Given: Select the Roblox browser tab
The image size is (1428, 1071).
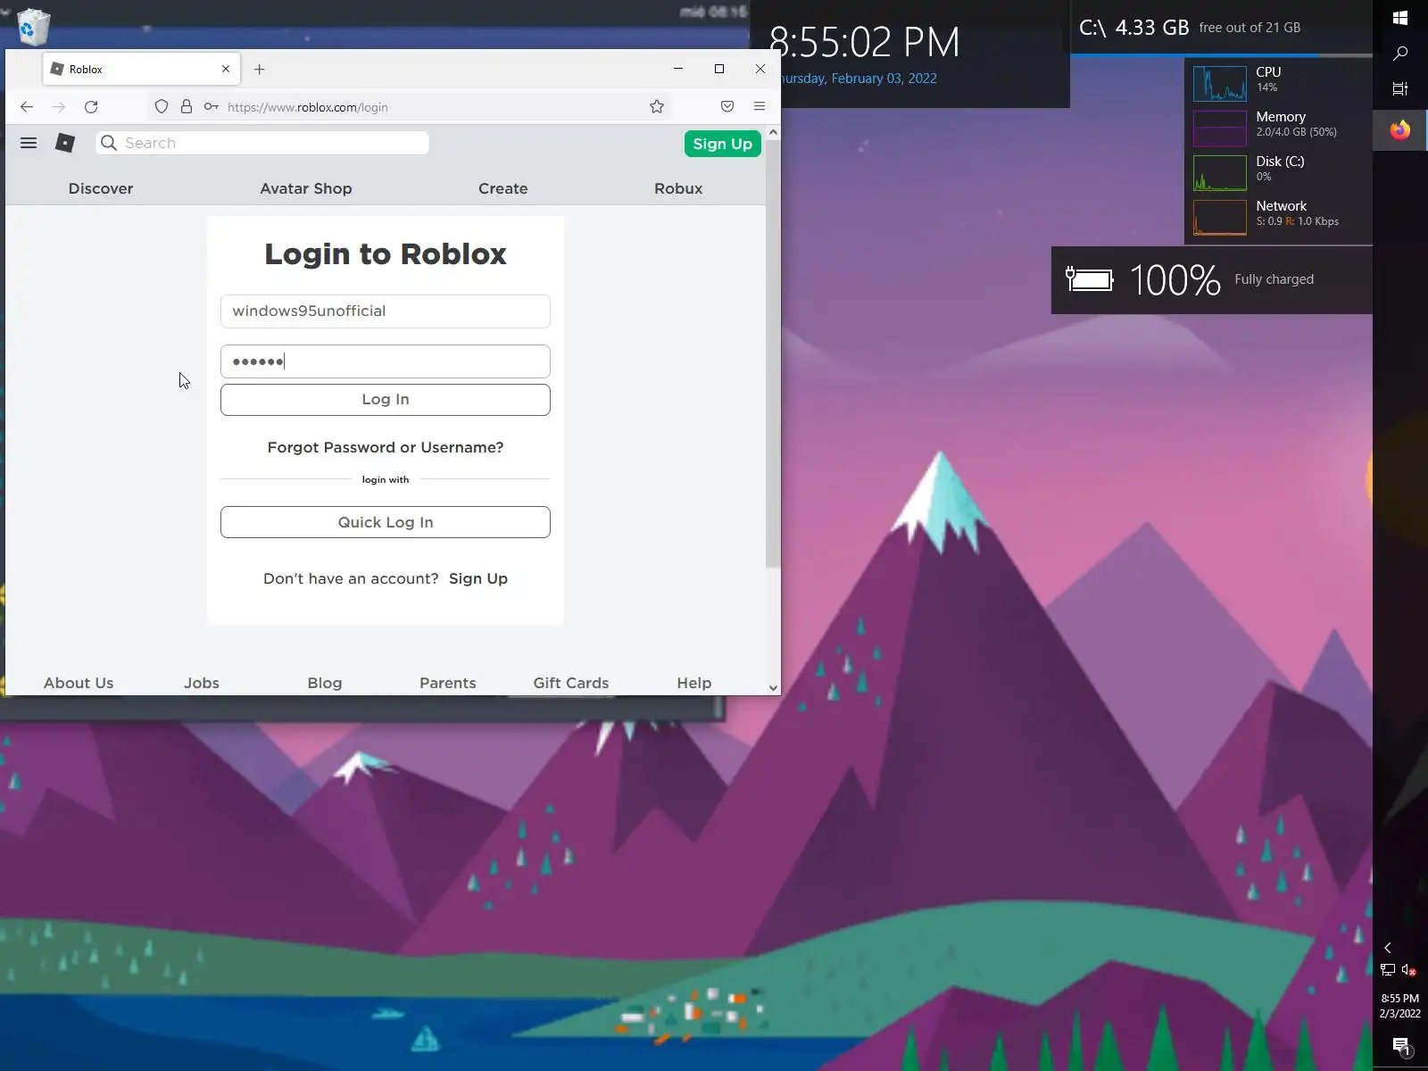Looking at the screenshot, I should [x=141, y=69].
